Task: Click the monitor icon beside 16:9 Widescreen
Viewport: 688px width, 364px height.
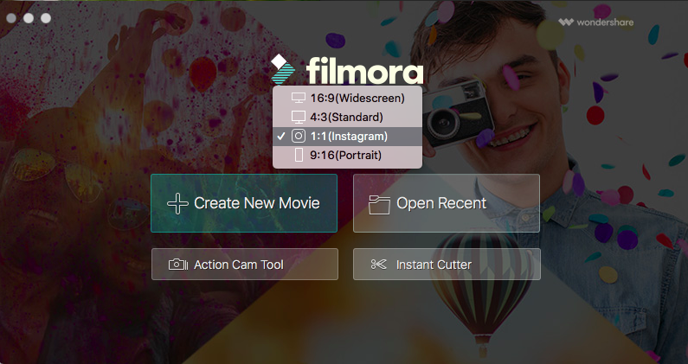Action: (299, 99)
